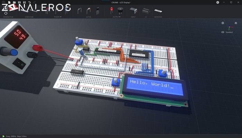Click the Step: 5.0ms status text
Viewport: 242px width, 138px height.
click(x=21, y=136)
